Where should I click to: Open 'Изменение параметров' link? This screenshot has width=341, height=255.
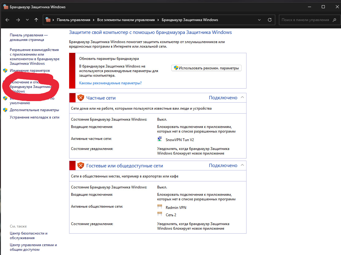30,71
